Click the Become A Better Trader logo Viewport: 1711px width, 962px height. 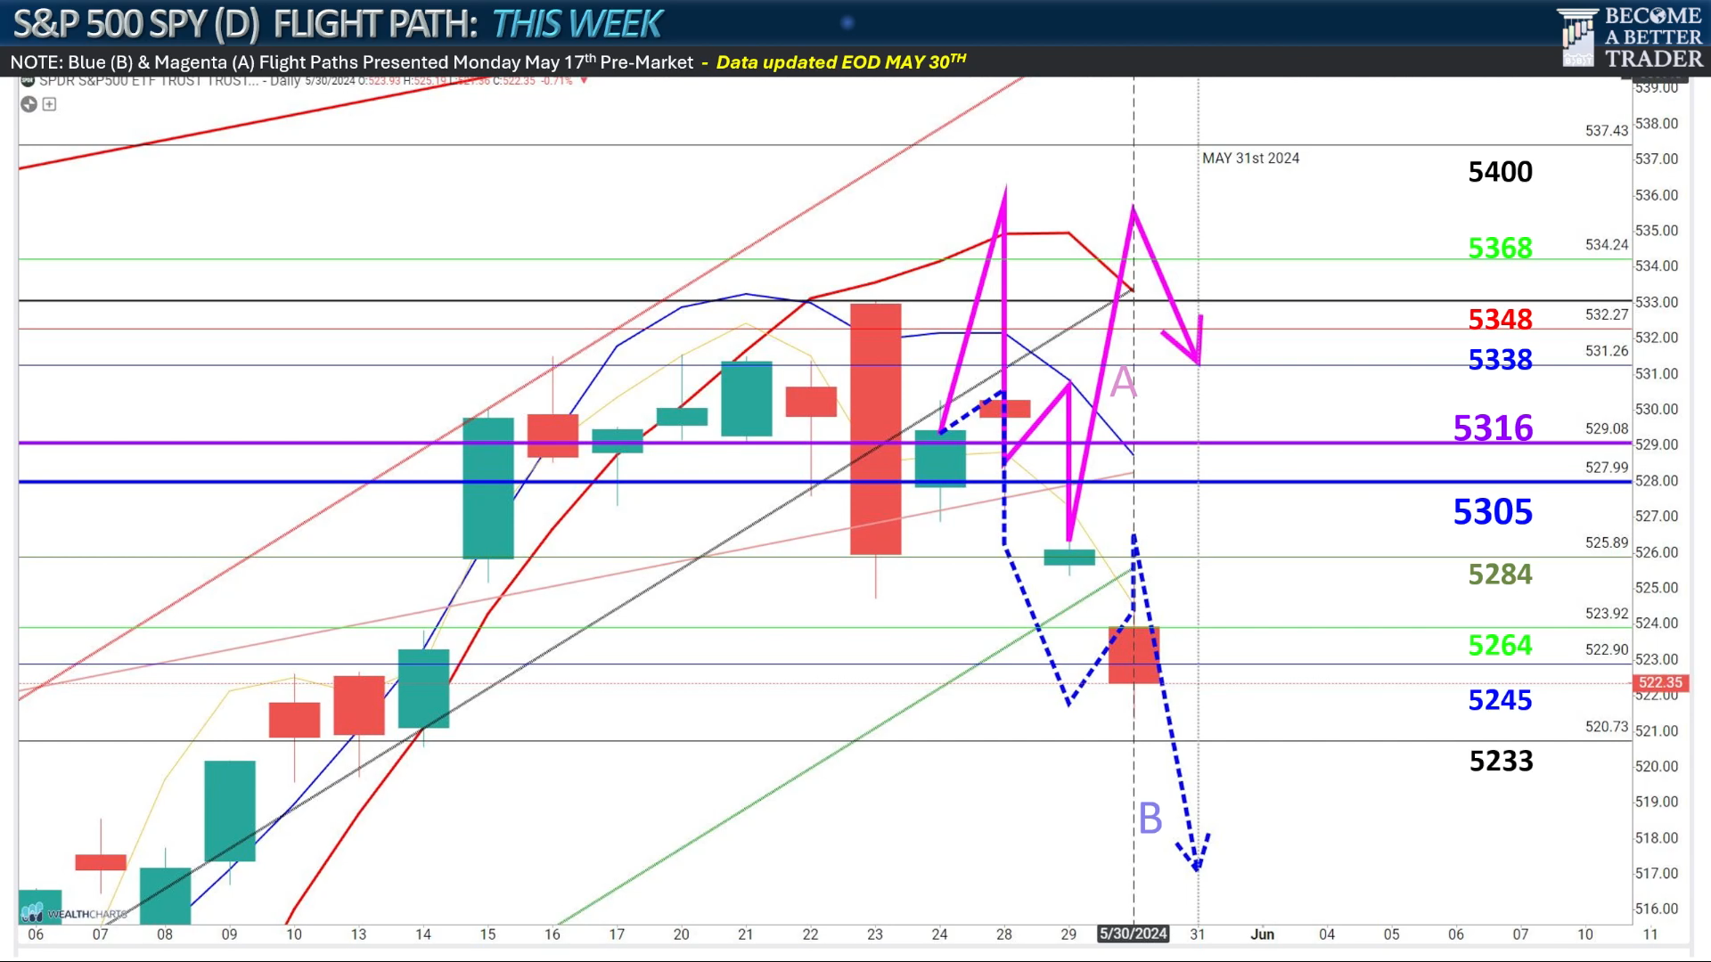coord(1631,37)
